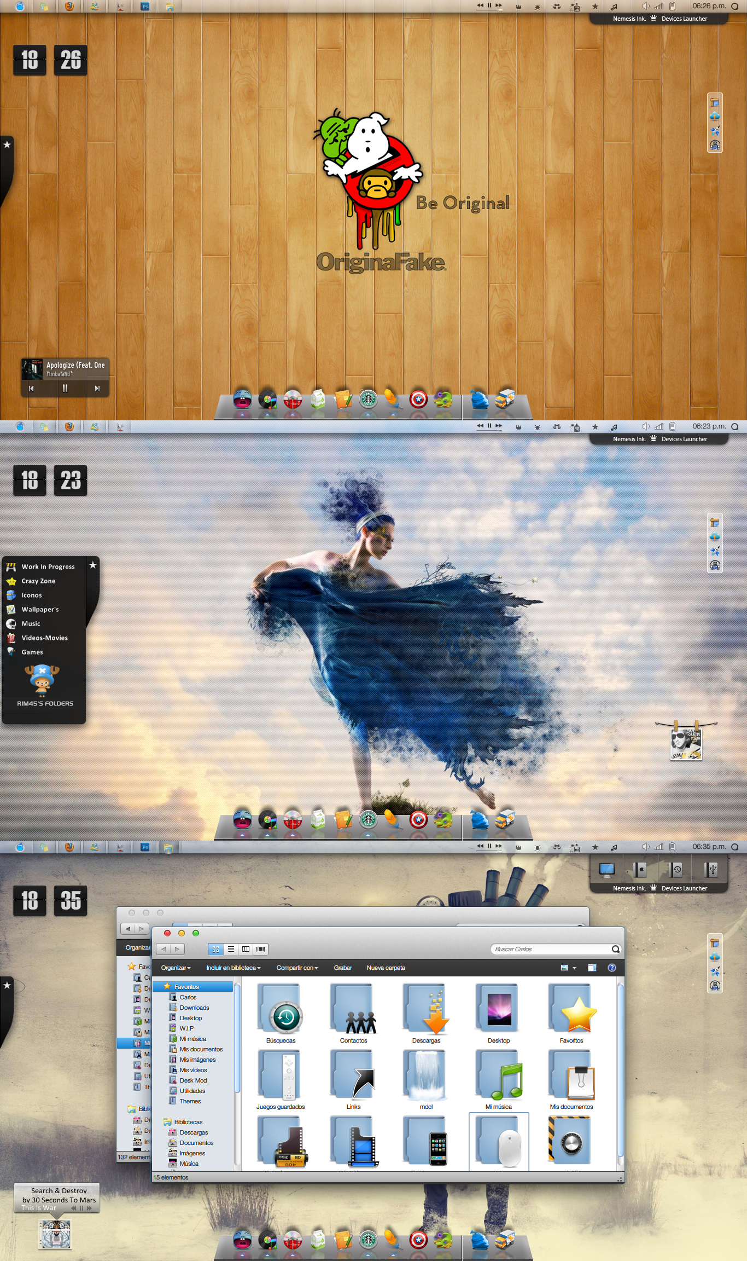Select the Búsquedas folder icon
The height and width of the screenshot is (1261, 747).
(x=281, y=1010)
